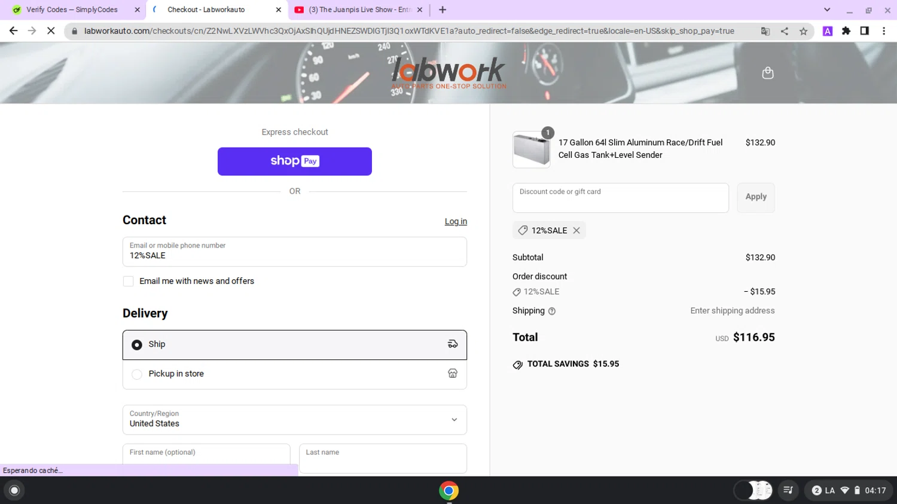Click the fuel tank product thumbnail
This screenshot has height=504, width=897.
pyautogui.click(x=532, y=149)
